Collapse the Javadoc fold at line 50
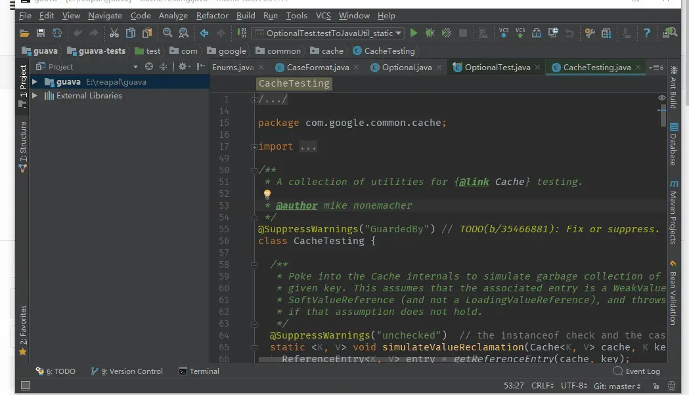The width and height of the screenshot is (689, 395). click(x=254, y=171)
